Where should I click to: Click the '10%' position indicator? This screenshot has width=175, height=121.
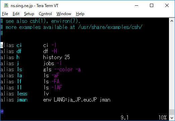click(163, 118)
